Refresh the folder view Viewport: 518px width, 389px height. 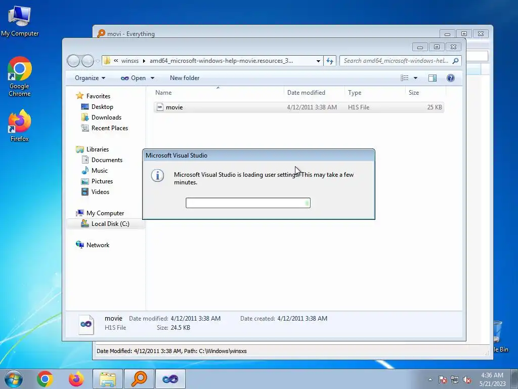[x=330, y=61]
